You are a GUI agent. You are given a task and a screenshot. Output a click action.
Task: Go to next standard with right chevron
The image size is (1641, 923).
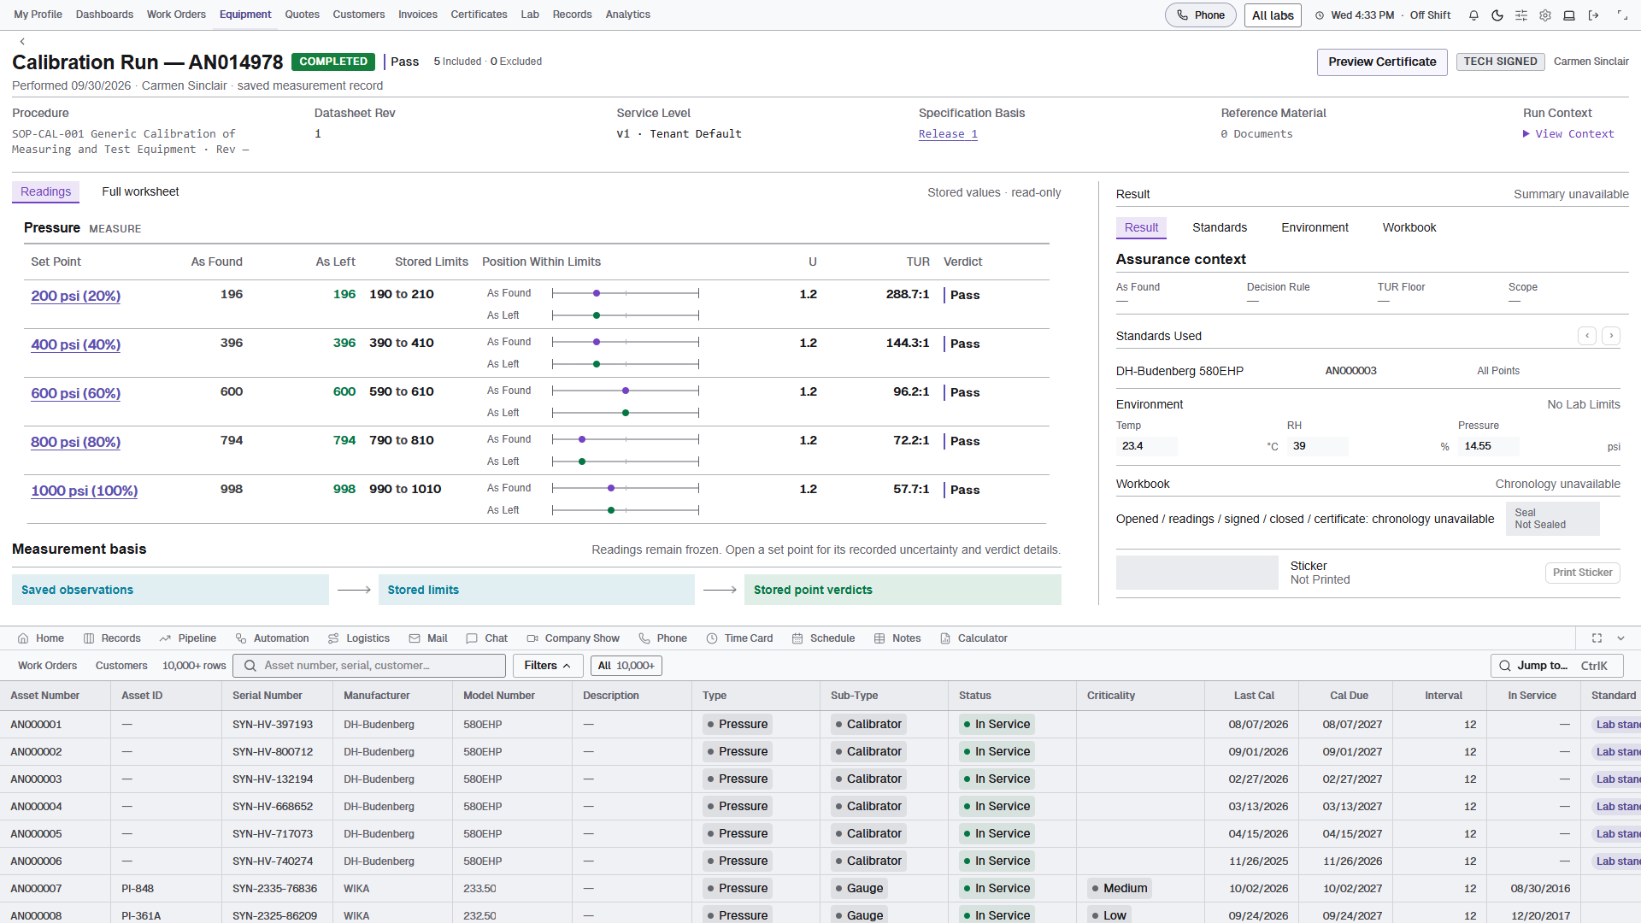tap(1611, 336)
